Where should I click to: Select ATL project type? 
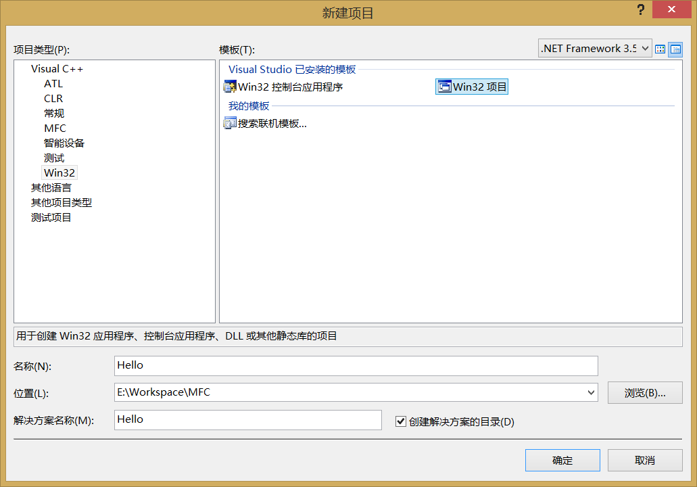coord(53,84)
